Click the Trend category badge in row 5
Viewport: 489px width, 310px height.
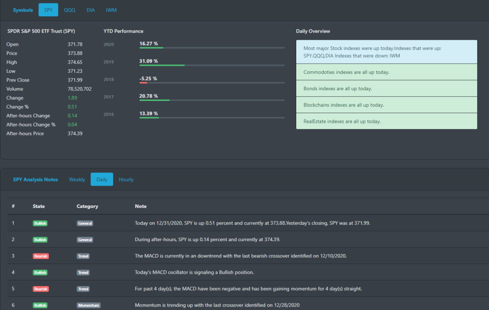(x=83, y=289)
